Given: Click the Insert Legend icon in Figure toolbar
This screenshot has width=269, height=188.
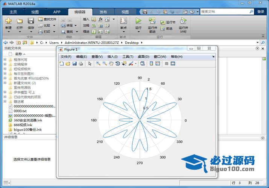Looking at the screenshot, I should coord(158,64).
